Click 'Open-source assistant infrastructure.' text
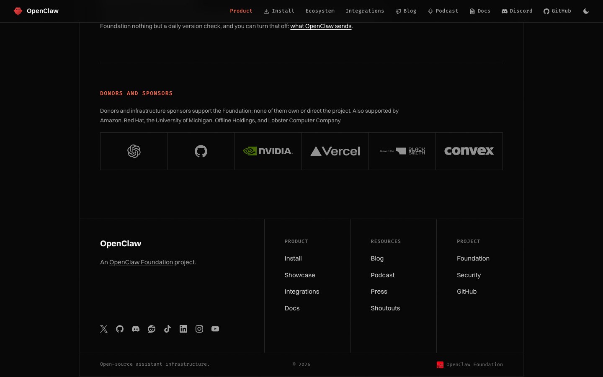603x377 pixels. [155, 364]
